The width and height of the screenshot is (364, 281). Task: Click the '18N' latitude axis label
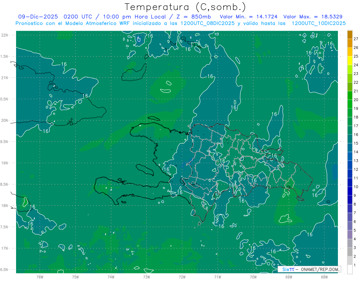[5, 206]
